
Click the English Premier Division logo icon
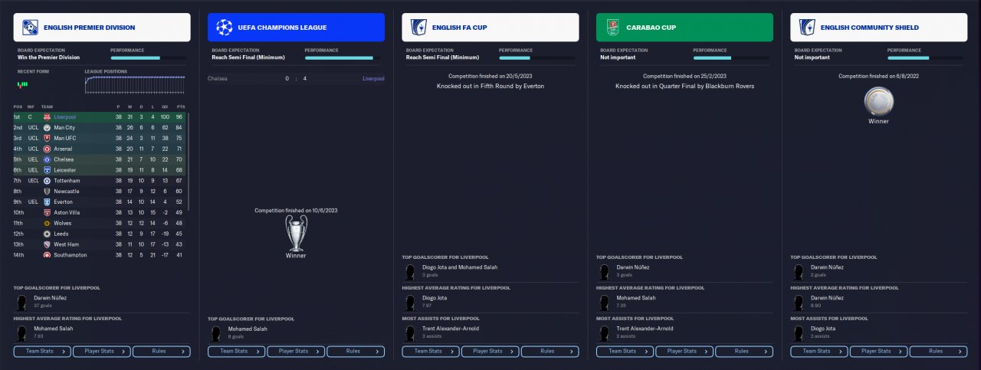click(x=30, y=28)
